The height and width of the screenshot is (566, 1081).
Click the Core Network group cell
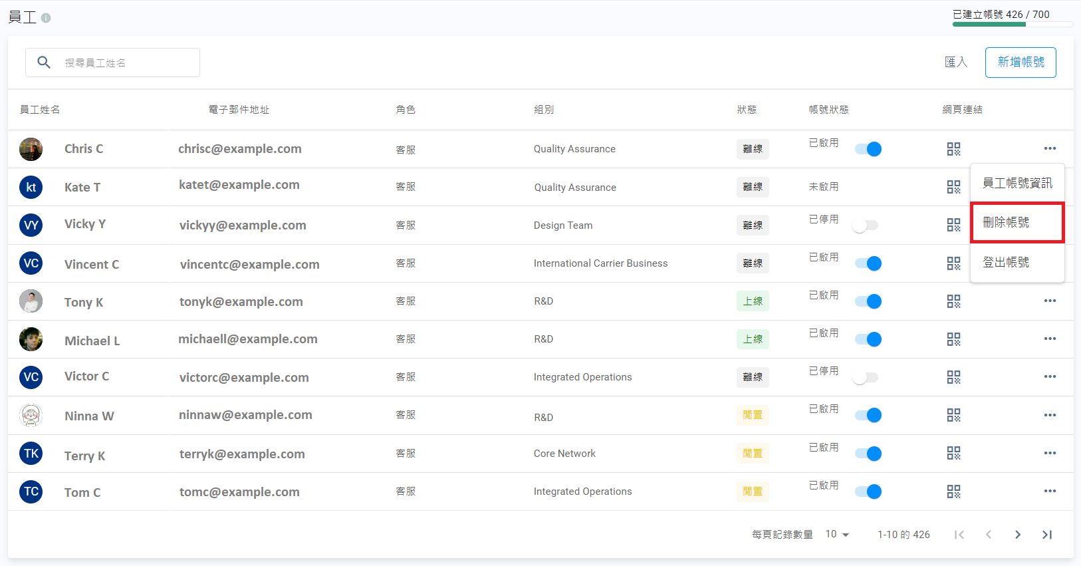564,454
